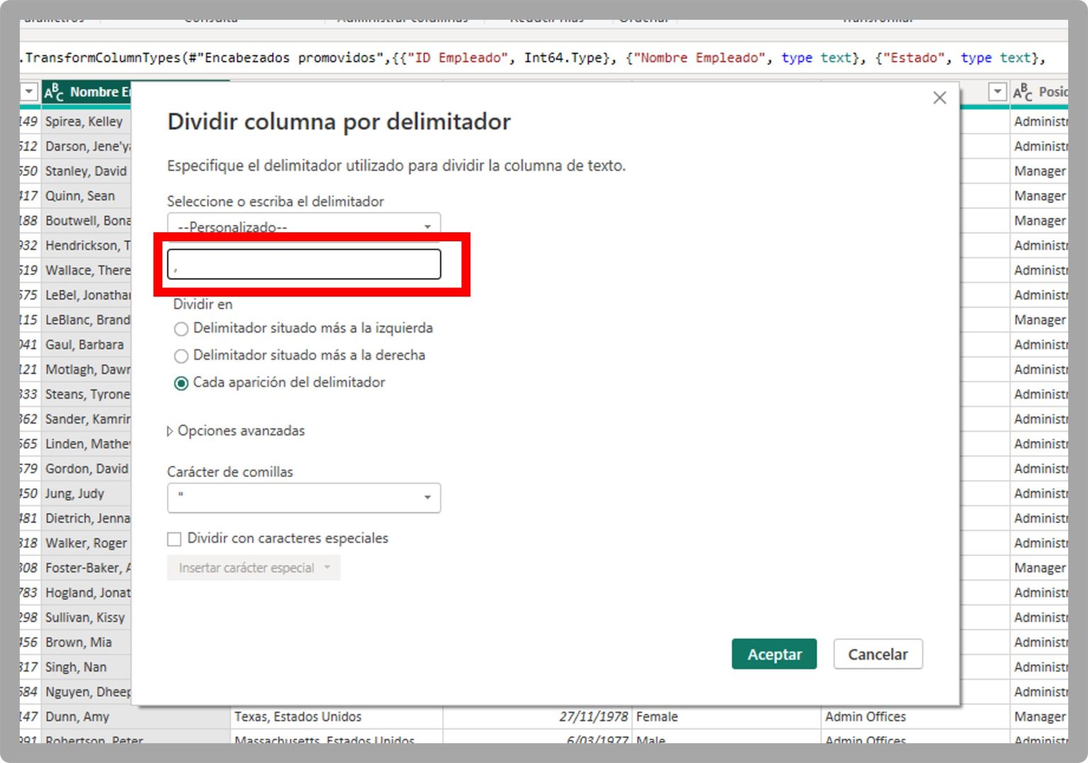Screen dimensions: 1088x763
Task: Close the Dividir columna por delimitador dialog
Action: click(939, 98)
